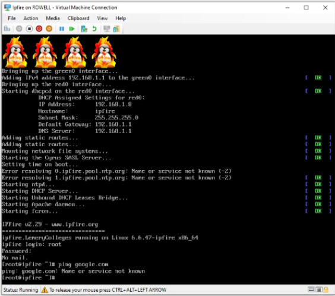
Task: Shut down the VM using the red icon
Action: pos(39,29)
